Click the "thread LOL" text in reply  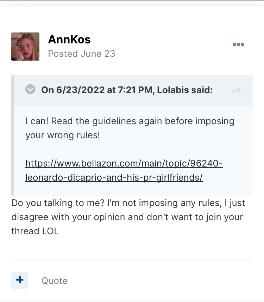tap(35, 231)
